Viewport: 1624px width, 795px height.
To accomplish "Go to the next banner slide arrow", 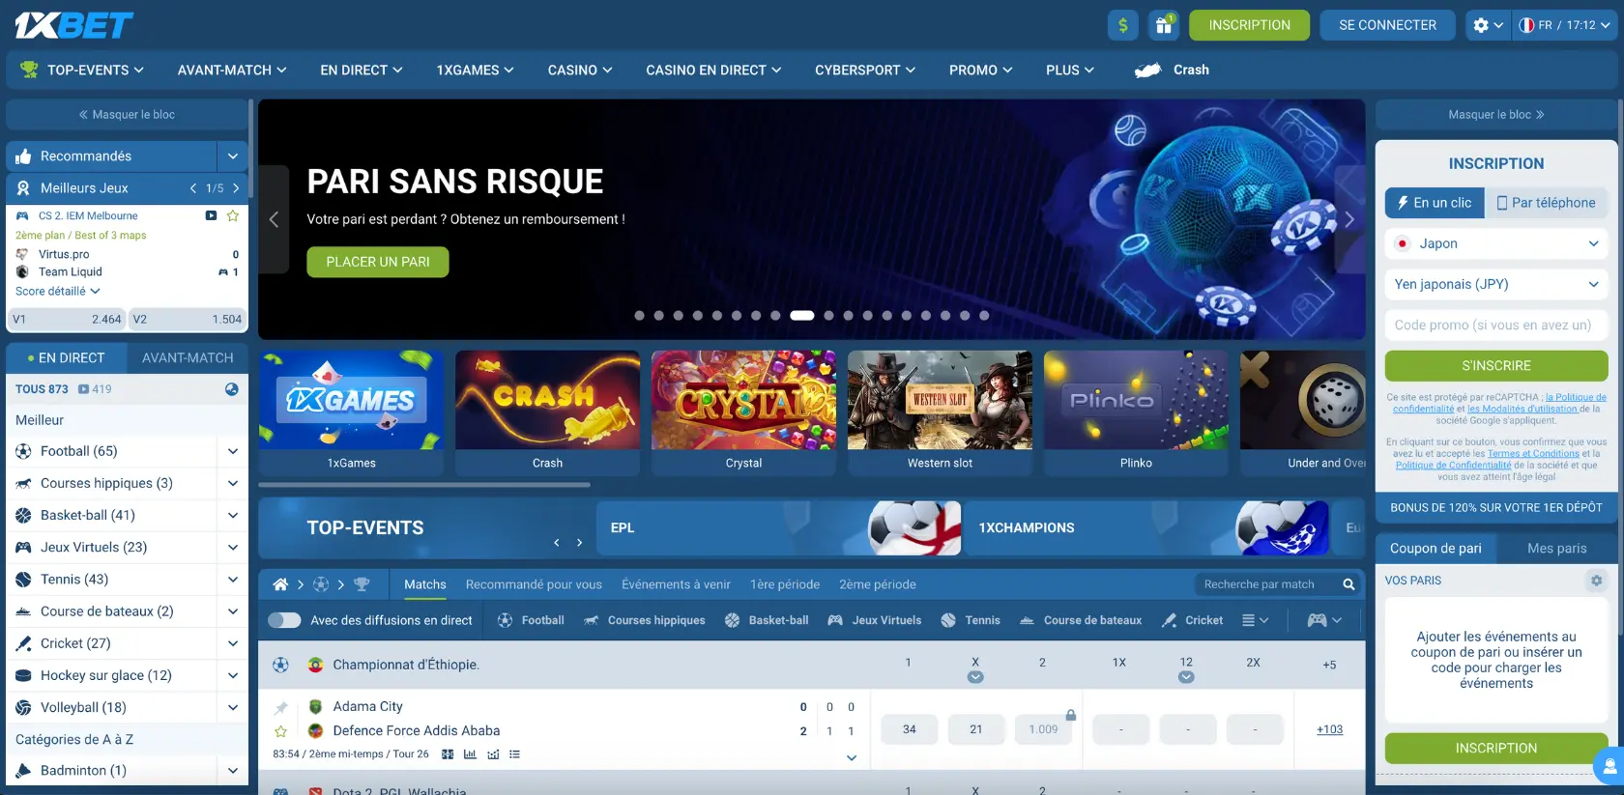I will [x=1349, y=219].
